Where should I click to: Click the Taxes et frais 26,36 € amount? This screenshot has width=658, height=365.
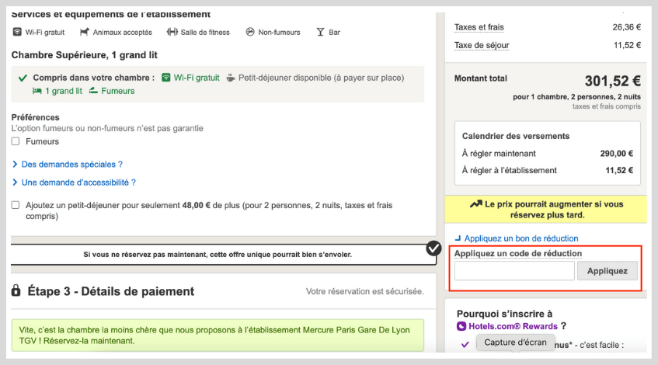click(626, 27)
